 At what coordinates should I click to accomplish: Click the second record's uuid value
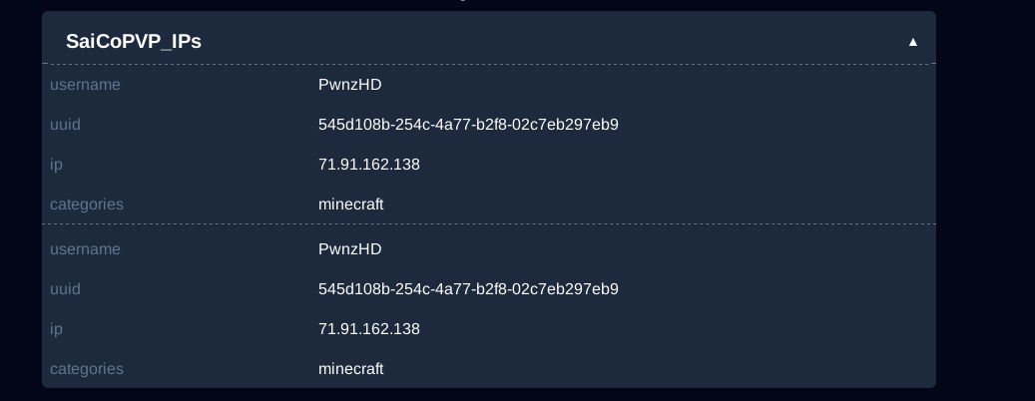pyautogui.click(x=468, y=289)
